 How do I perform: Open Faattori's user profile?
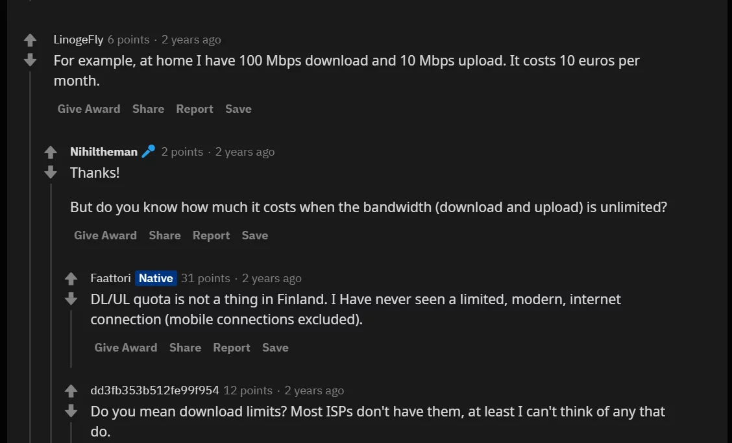[x=110, y=278]
